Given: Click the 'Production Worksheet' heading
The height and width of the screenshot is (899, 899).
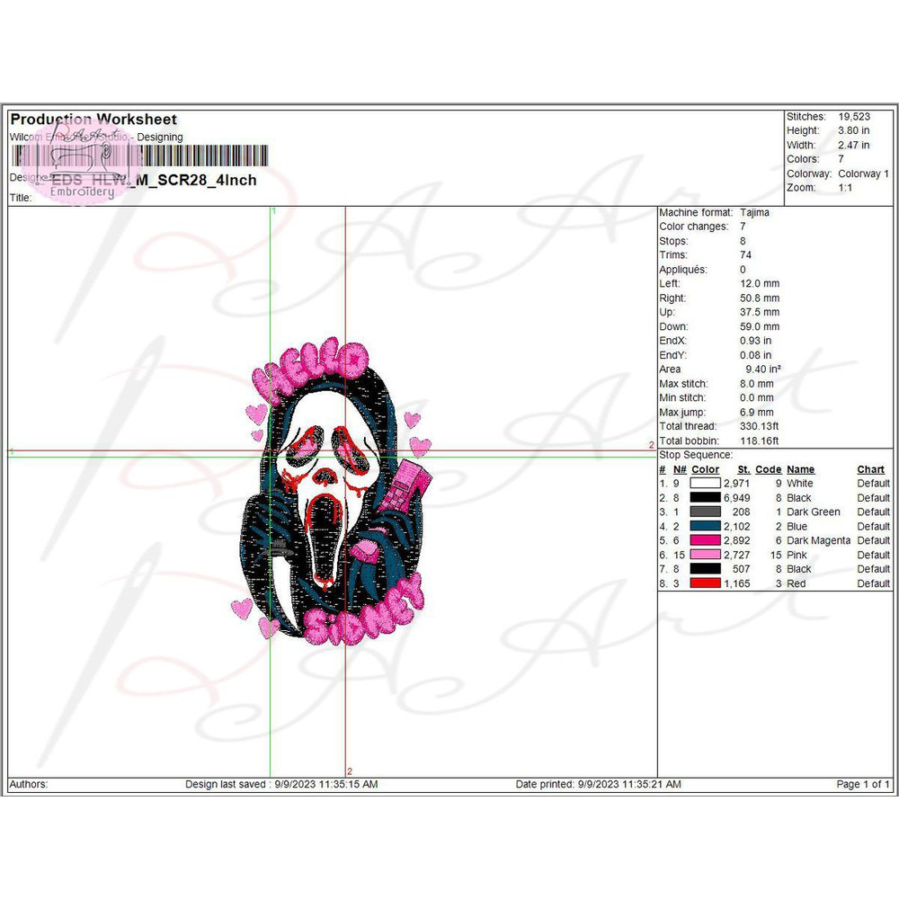Looking at the screenshot, I should coord(93,120).
